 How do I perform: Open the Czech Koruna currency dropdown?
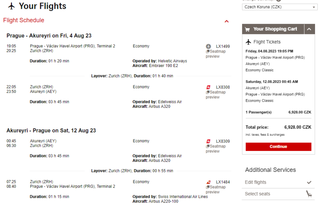tap(279, 7)
